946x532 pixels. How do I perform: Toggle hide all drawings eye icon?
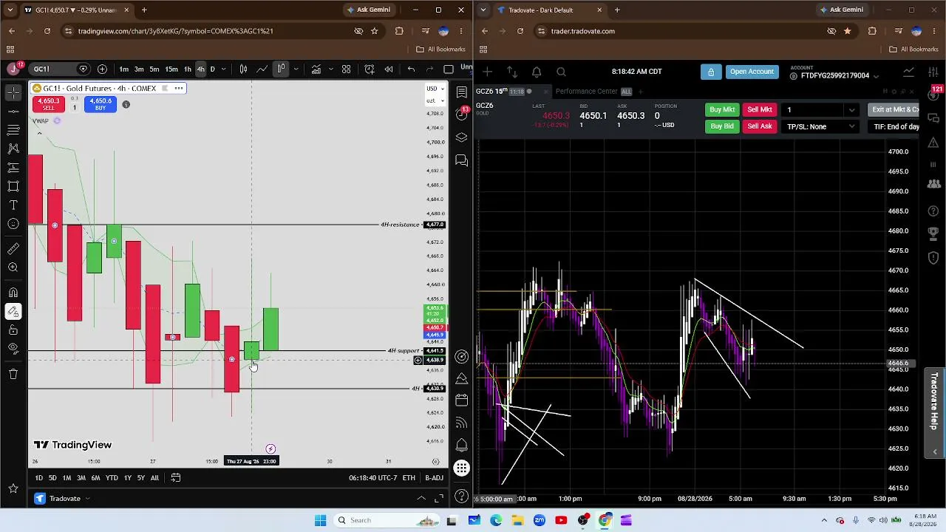click(x=13, y=348)
